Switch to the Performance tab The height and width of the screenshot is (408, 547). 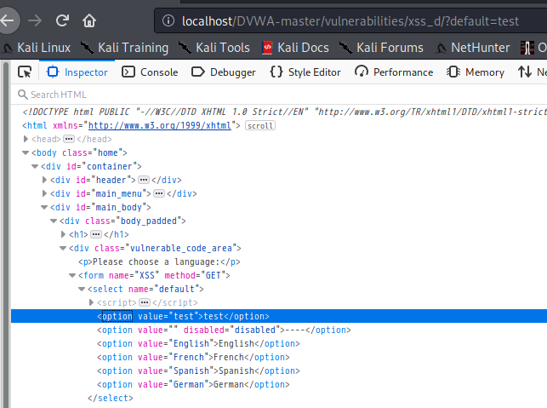point(394,72)
